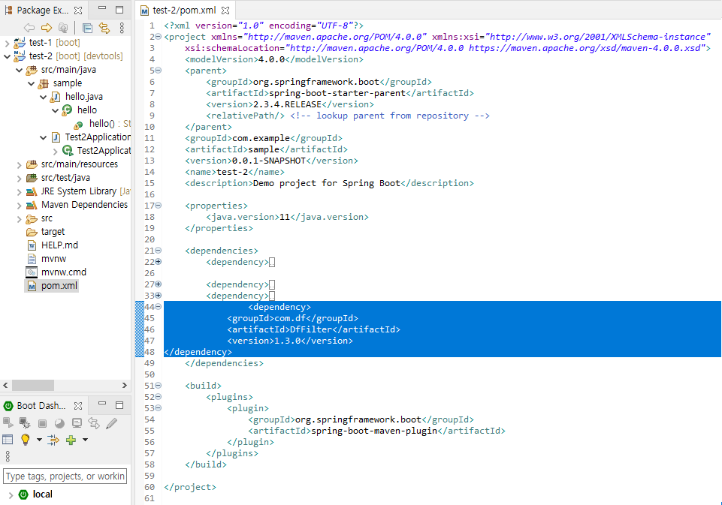Collapse the sample package node
This screenshot has width=722, height=505.
pos(31,83)
